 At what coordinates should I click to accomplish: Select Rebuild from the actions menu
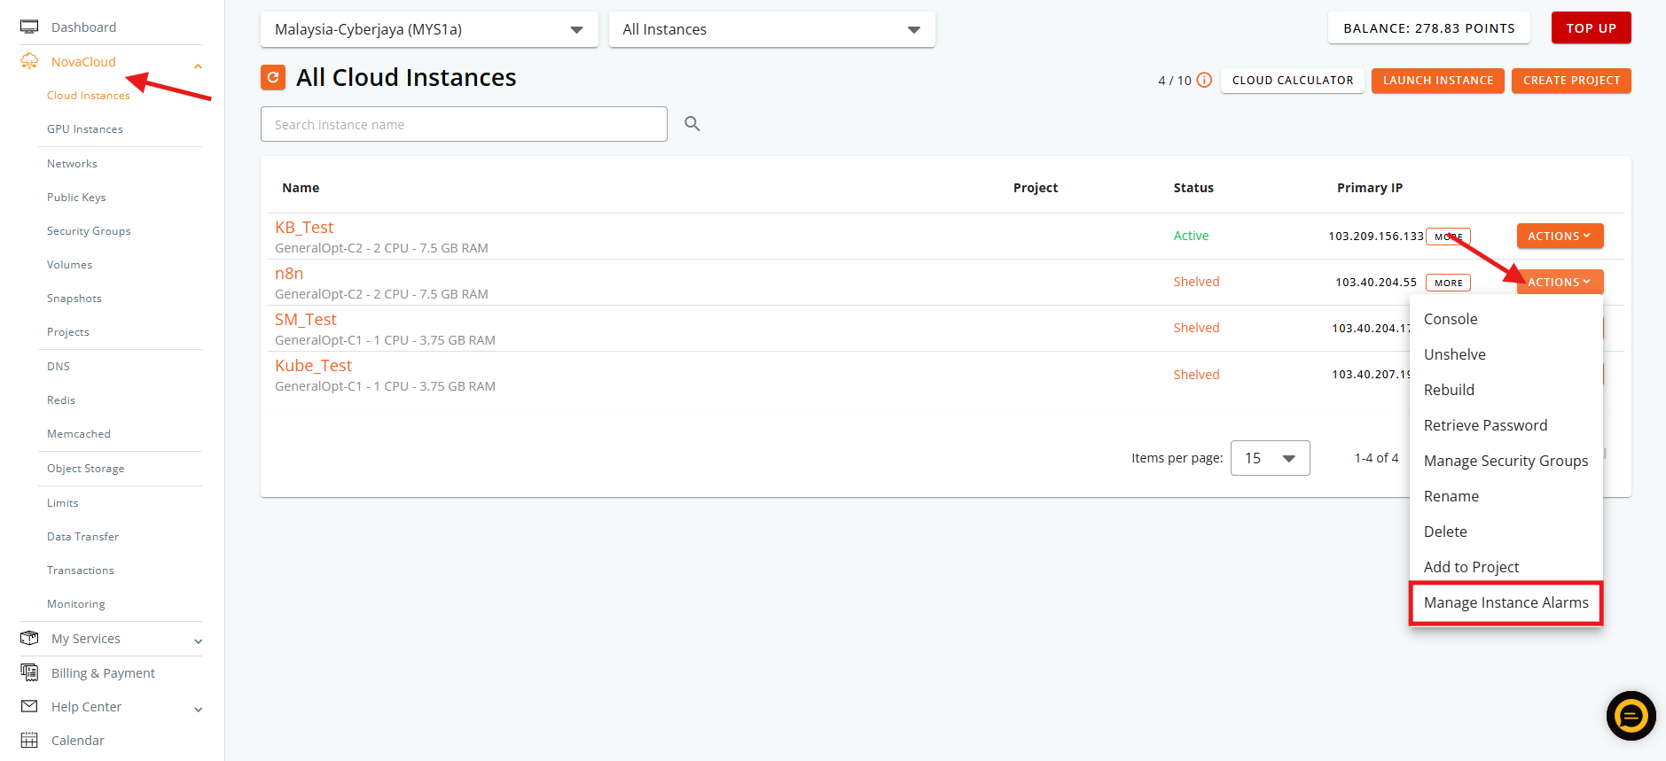pyautogui.click(x=1506, y=390)
